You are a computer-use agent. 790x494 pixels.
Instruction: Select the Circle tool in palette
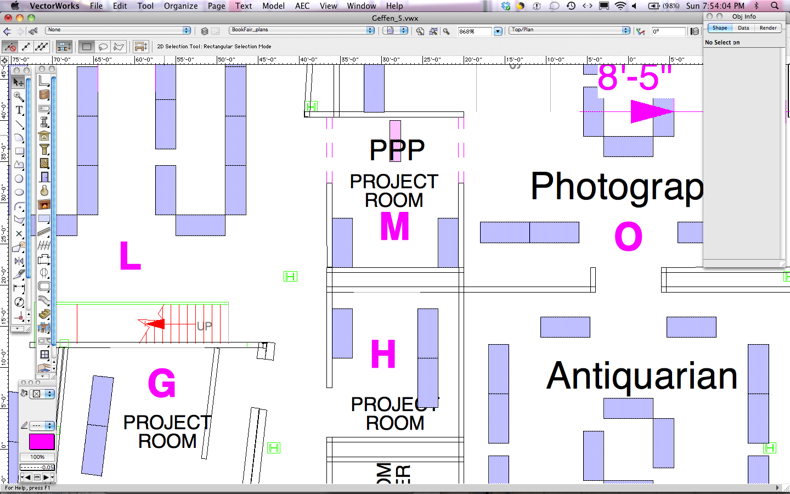pyautogui.click(x=19, y=179)
